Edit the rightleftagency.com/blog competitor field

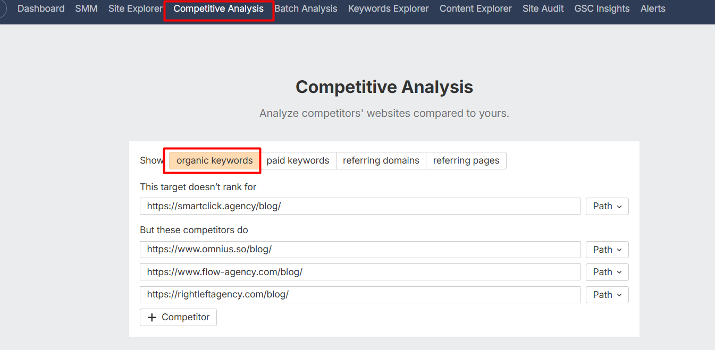[360, 295]
